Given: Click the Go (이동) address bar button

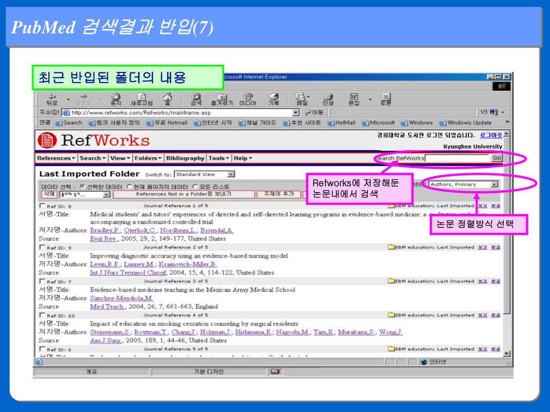Looking at the screenshot, I should [314, 113].
